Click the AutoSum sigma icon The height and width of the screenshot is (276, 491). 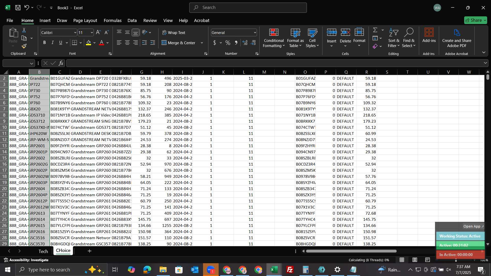click(x=375, y=30)
